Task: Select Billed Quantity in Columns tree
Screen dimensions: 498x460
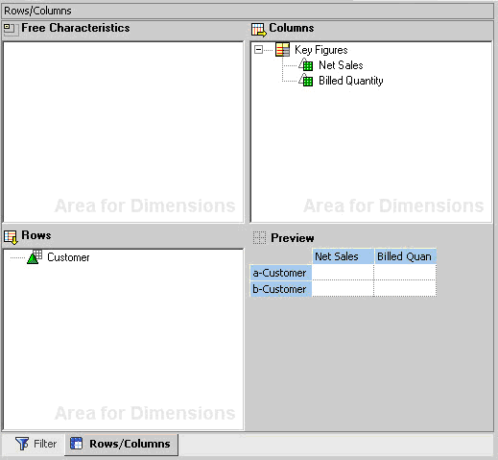Action: [x=351, y=81]
